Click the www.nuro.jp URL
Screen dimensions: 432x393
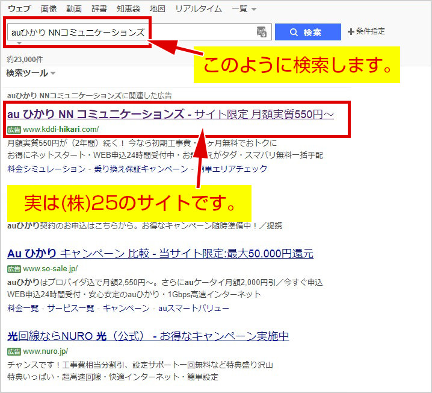[x=46, y=351]
